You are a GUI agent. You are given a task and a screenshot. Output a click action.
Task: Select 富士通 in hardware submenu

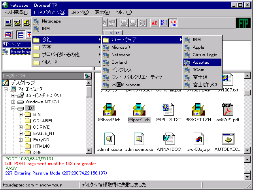(x=202, y=77)
